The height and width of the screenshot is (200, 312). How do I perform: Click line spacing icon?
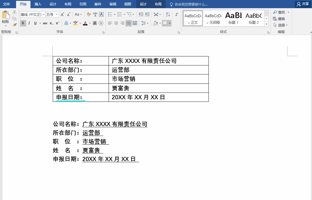[x=144, y=23]
